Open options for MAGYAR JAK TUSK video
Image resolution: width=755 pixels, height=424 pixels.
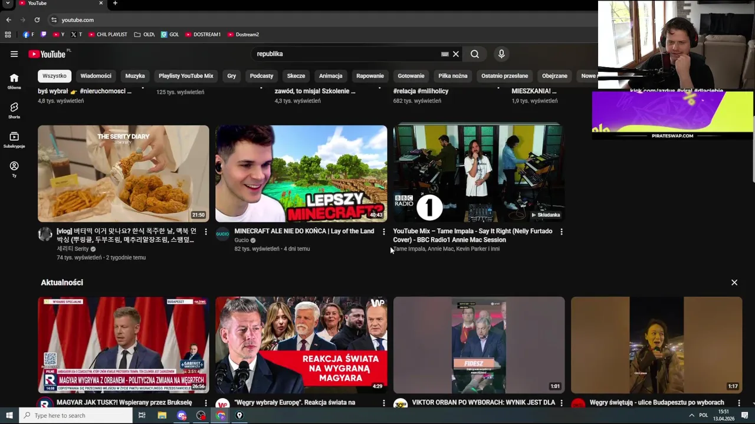206,403
